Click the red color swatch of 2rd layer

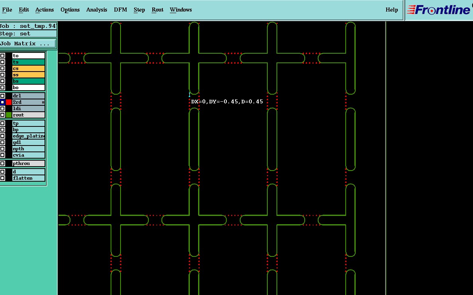(x=9, y=102)
